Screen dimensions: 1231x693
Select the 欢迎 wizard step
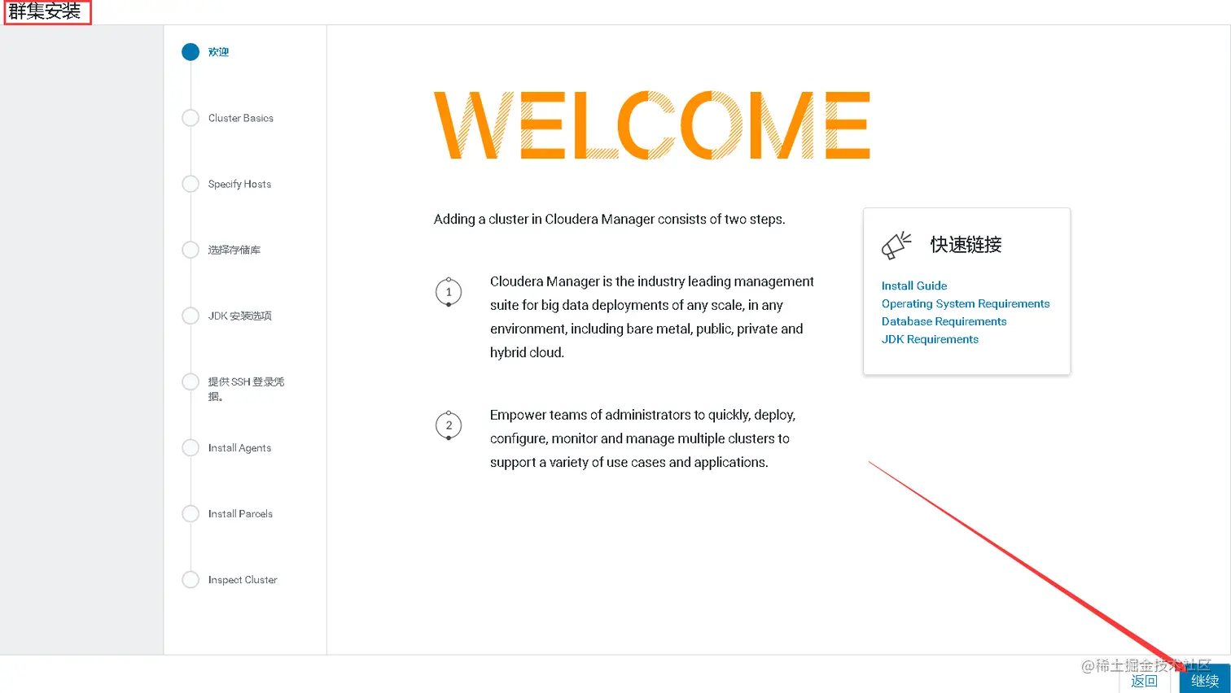(x=218, y=52)
